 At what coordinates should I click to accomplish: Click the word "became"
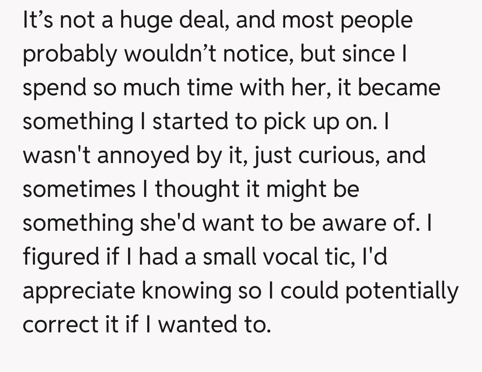tap(399, 89)
